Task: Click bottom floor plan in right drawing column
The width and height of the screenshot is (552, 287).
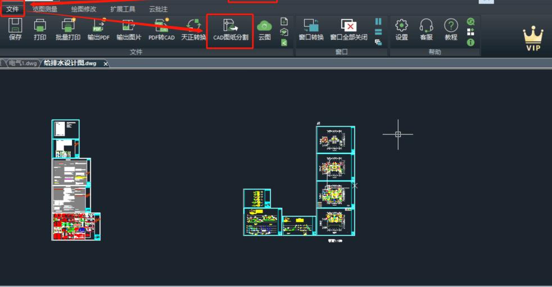Action: [336, 222]
